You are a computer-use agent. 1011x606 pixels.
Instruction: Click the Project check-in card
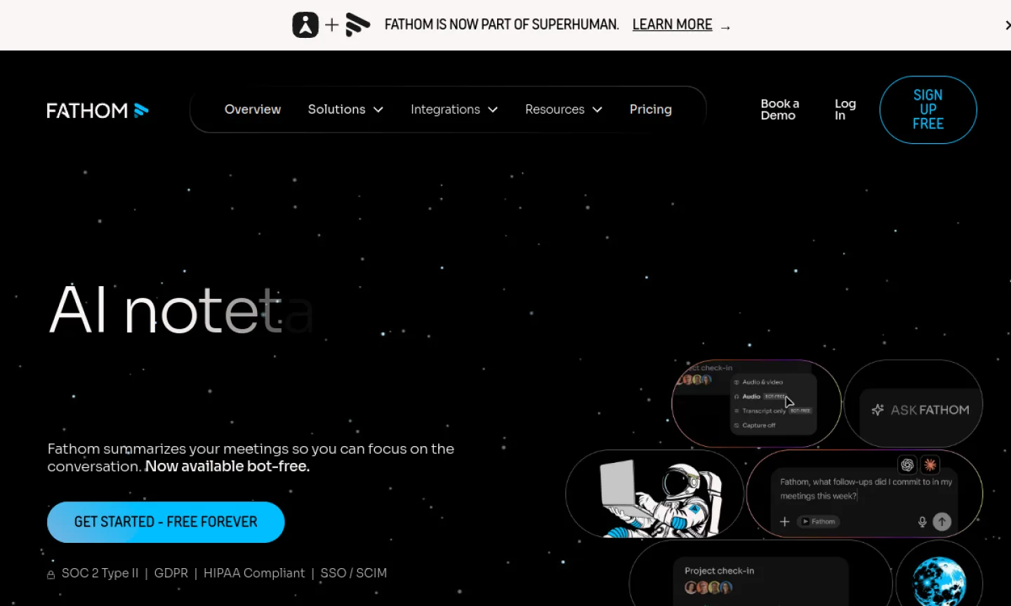761,581
